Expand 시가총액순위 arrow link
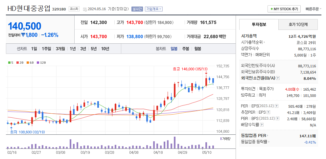This screenshot has width=326, height=159. 265,42
